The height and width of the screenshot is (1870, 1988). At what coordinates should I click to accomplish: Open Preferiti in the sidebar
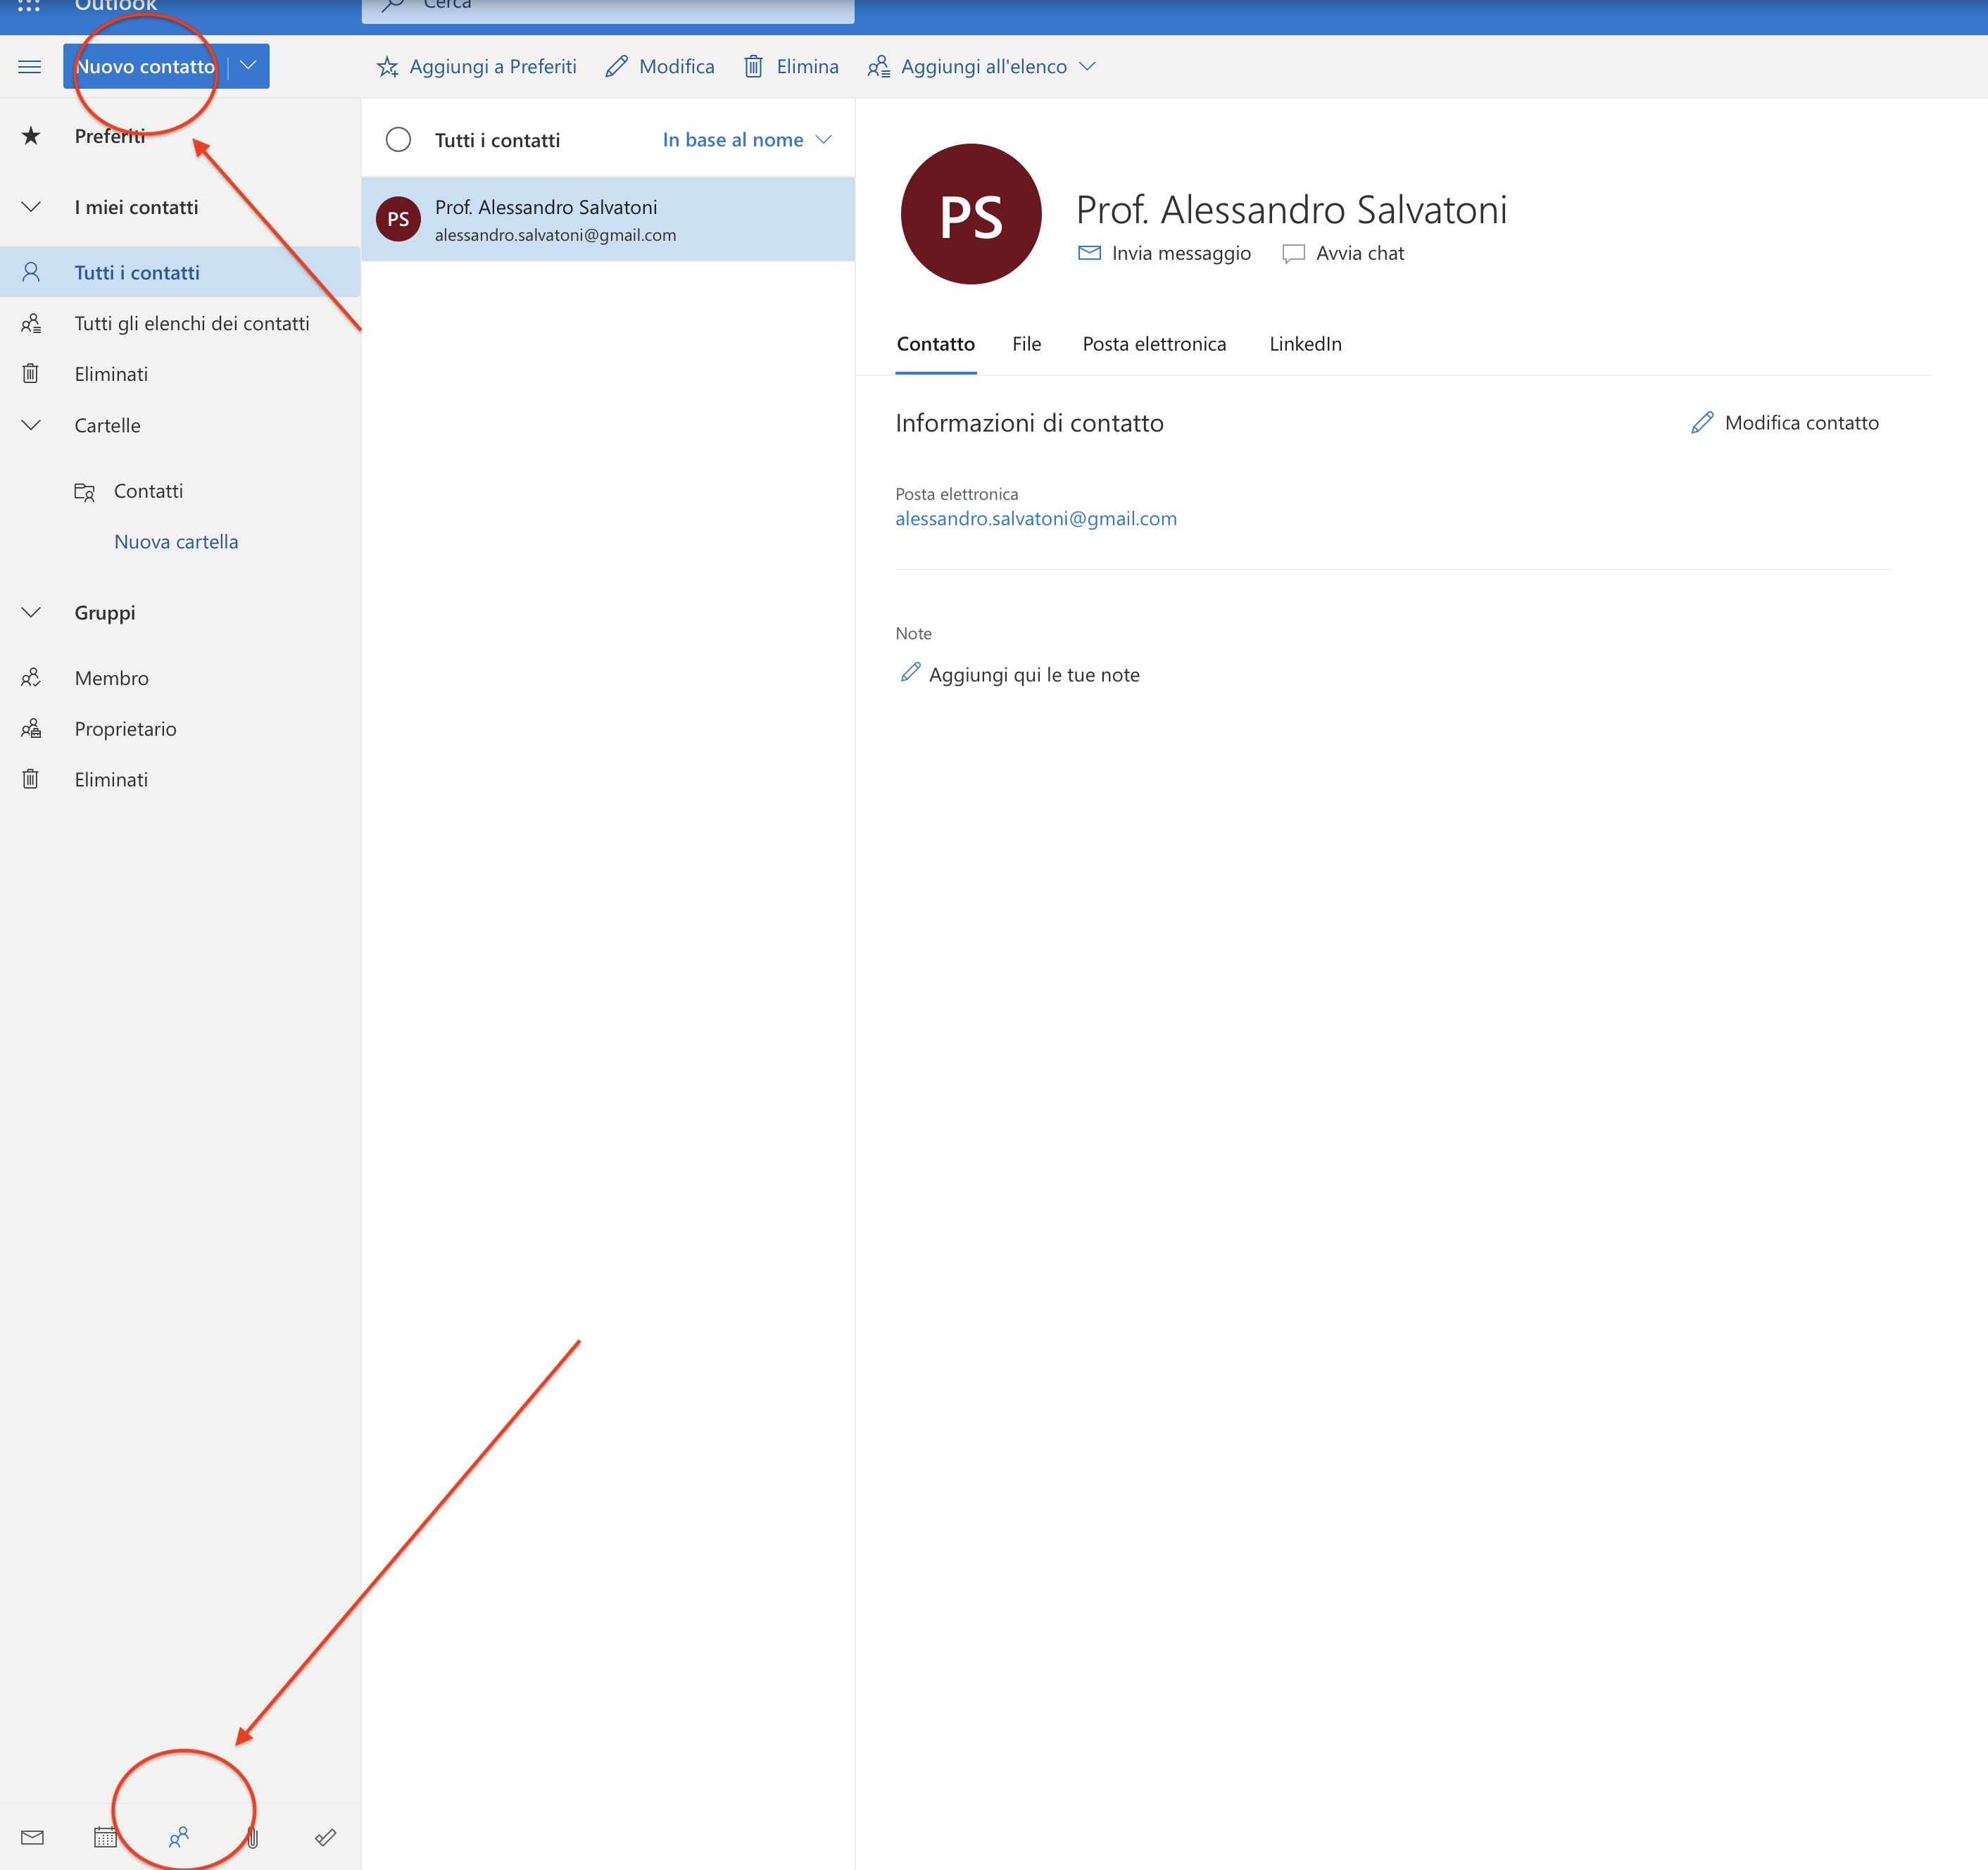109,136
